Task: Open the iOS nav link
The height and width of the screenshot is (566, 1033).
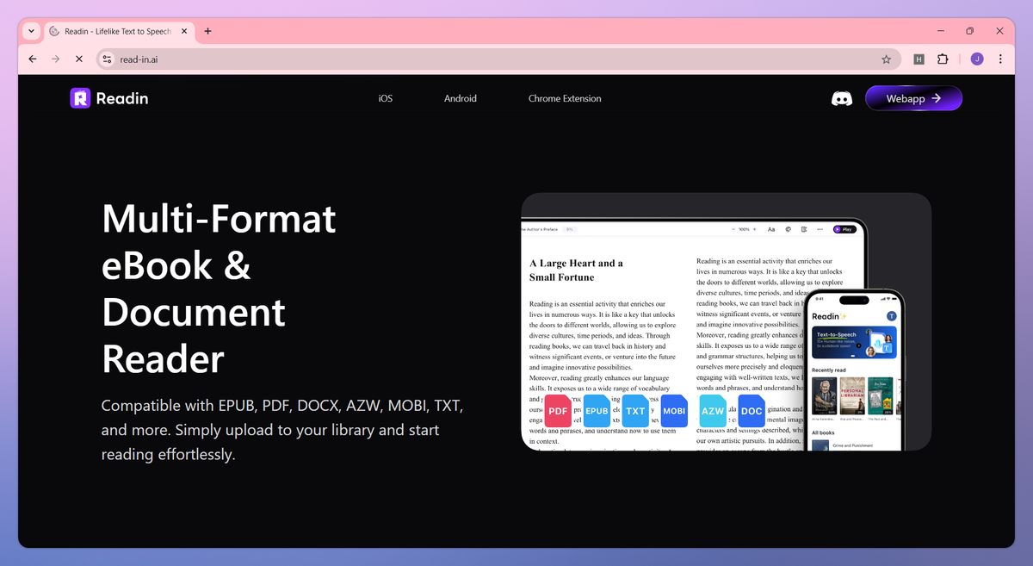Action: pyautogui.click(x=386, y=98)
